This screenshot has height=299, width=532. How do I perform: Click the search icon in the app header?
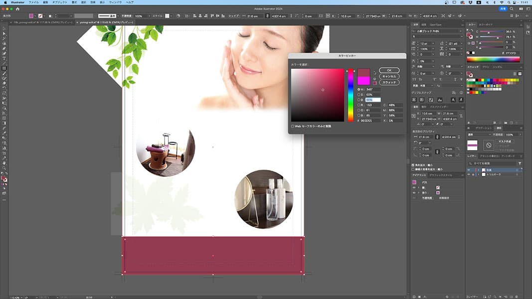point(512,9)
